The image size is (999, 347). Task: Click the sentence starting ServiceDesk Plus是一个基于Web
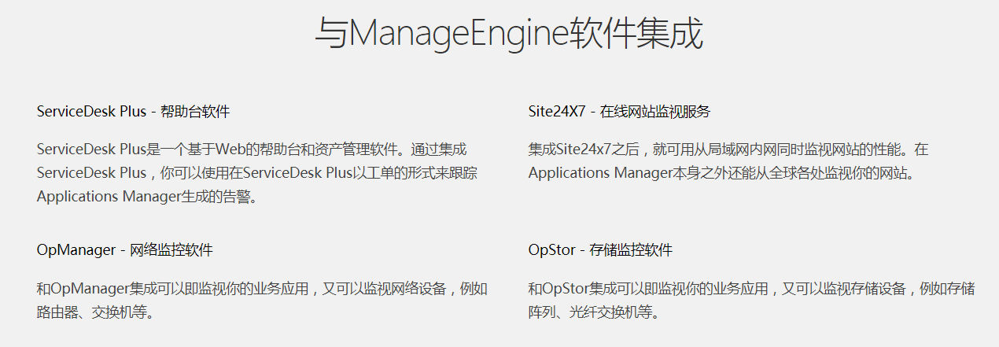[x=252, y=150]
